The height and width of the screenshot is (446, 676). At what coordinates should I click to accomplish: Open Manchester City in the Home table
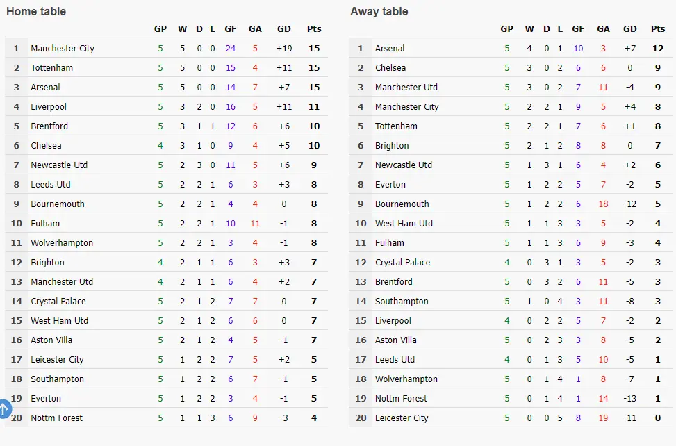click(63, 49)
